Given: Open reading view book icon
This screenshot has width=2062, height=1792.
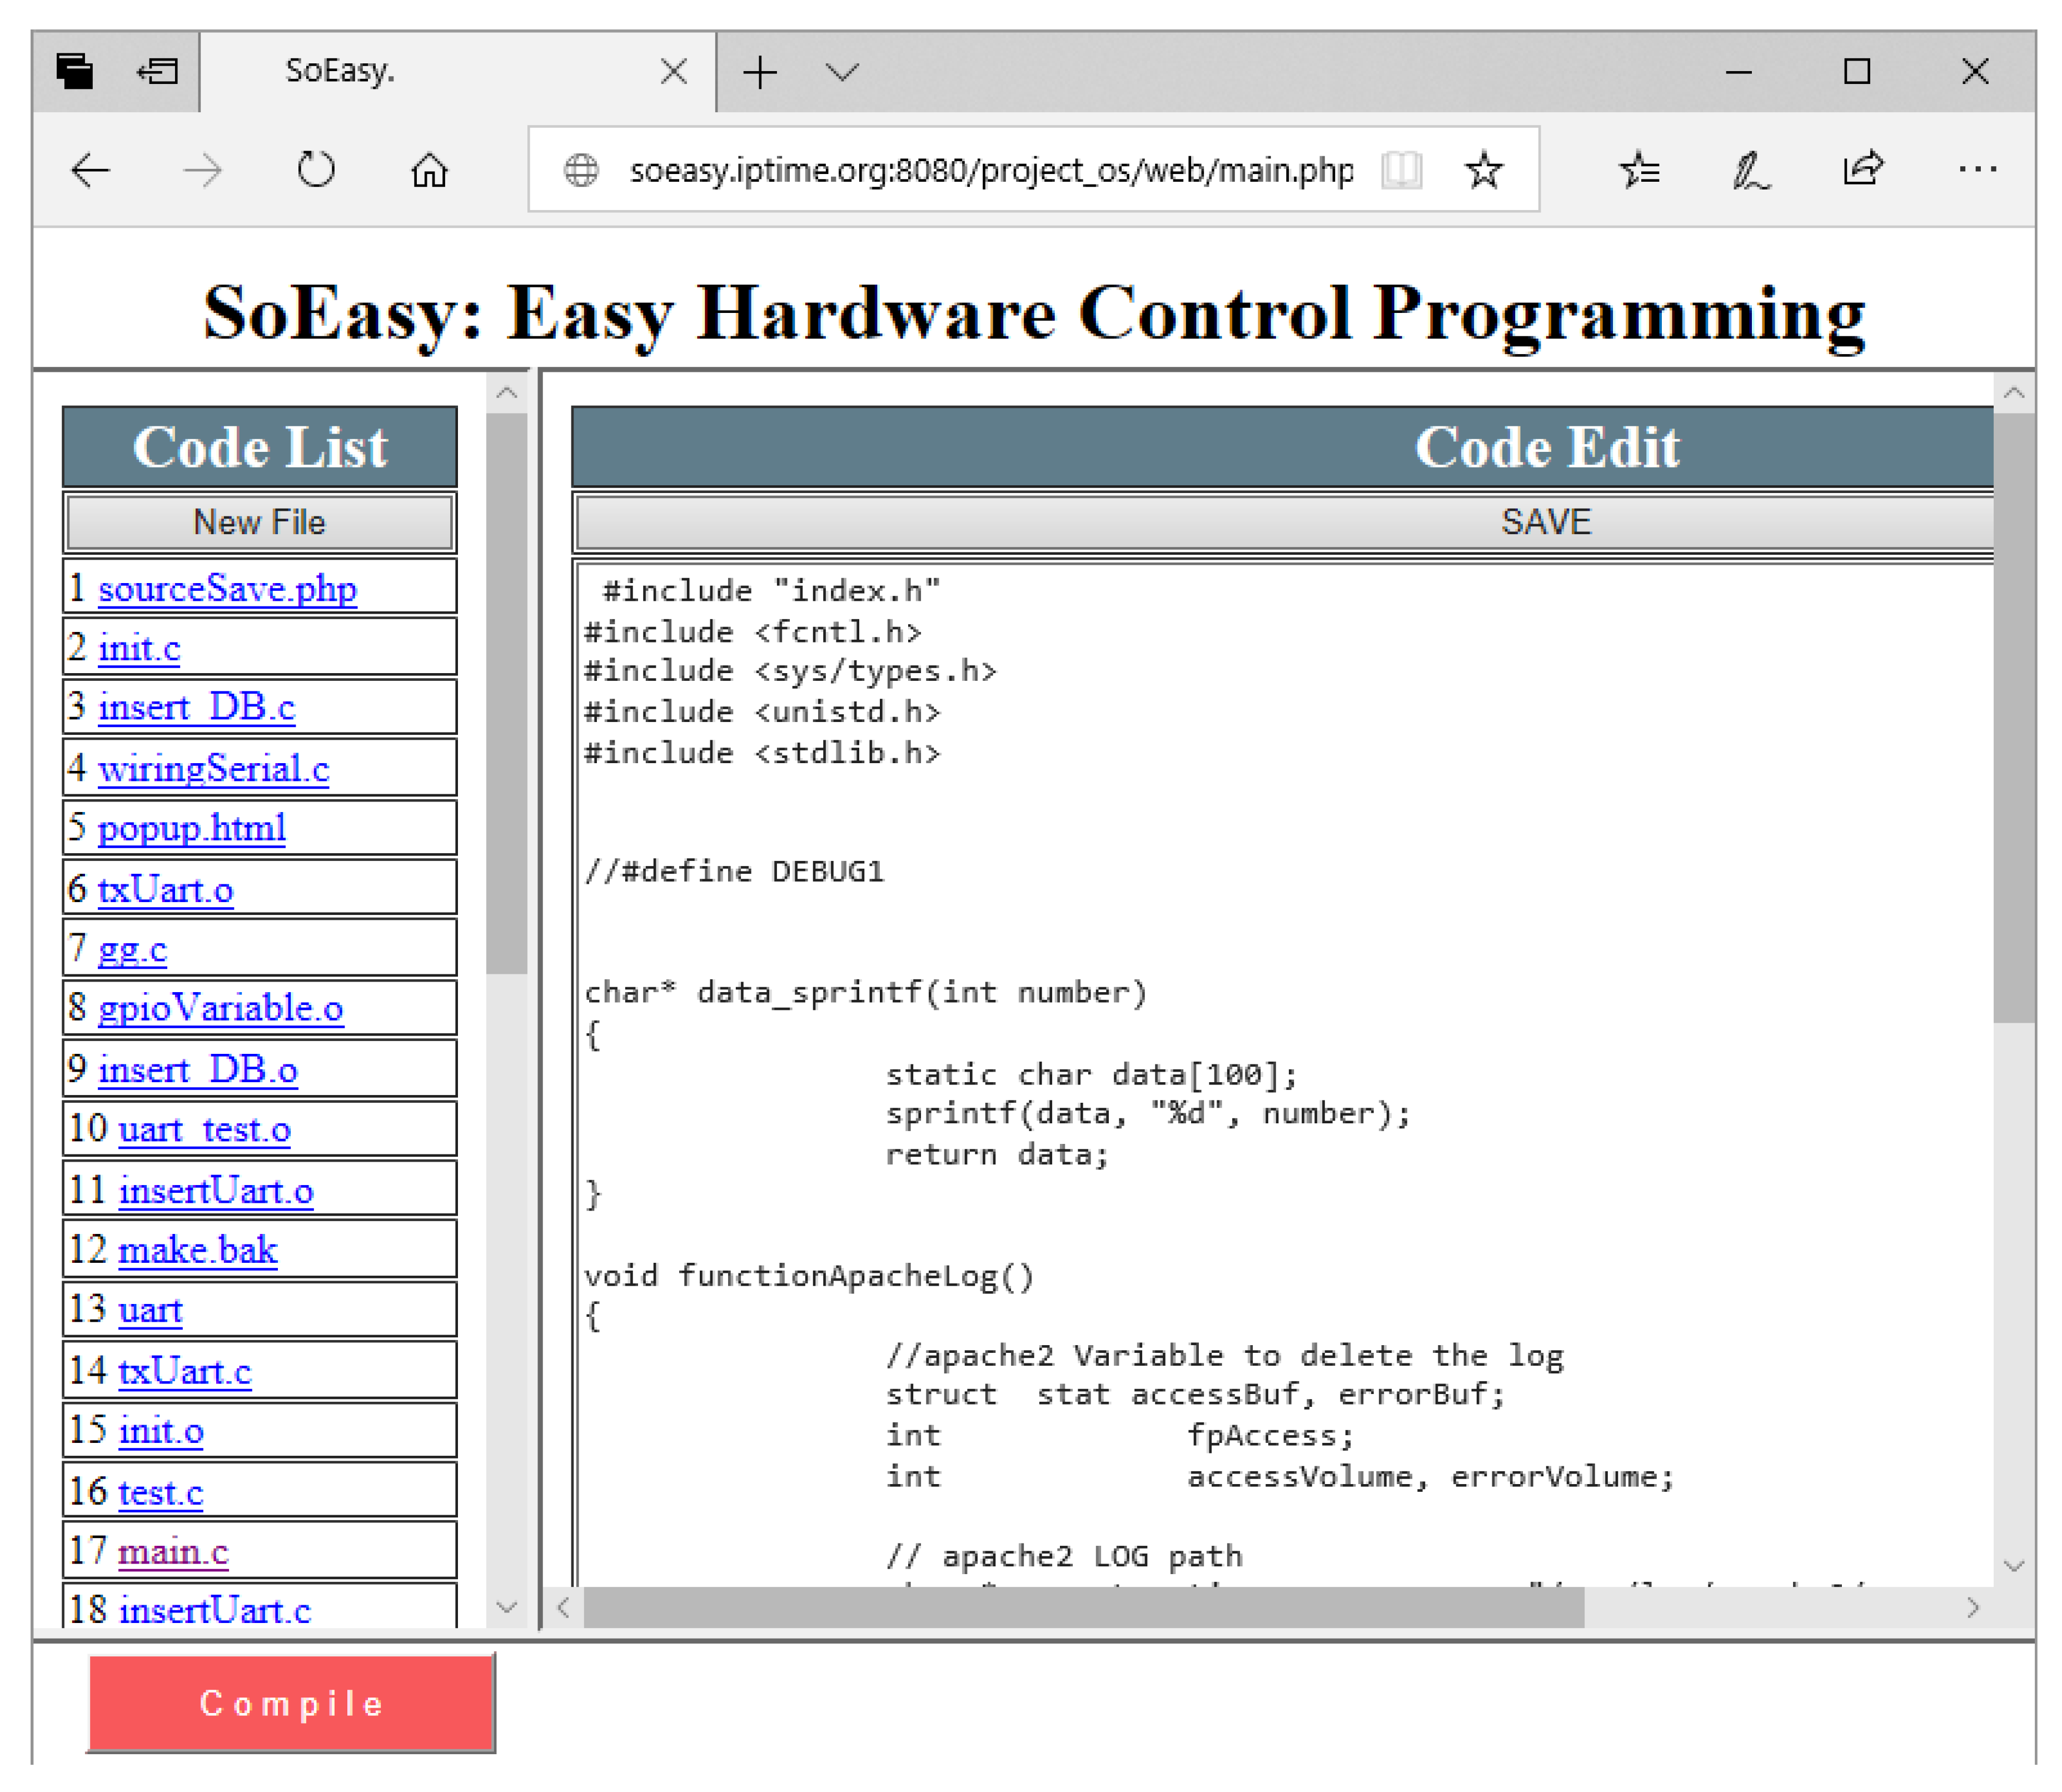Looking at the screenshot, I should [x=1401, y=170].
